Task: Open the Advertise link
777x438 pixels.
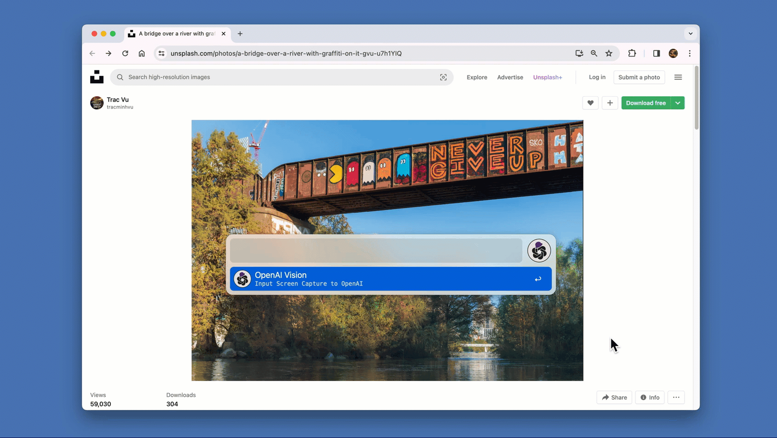Action: pos(510,77)
